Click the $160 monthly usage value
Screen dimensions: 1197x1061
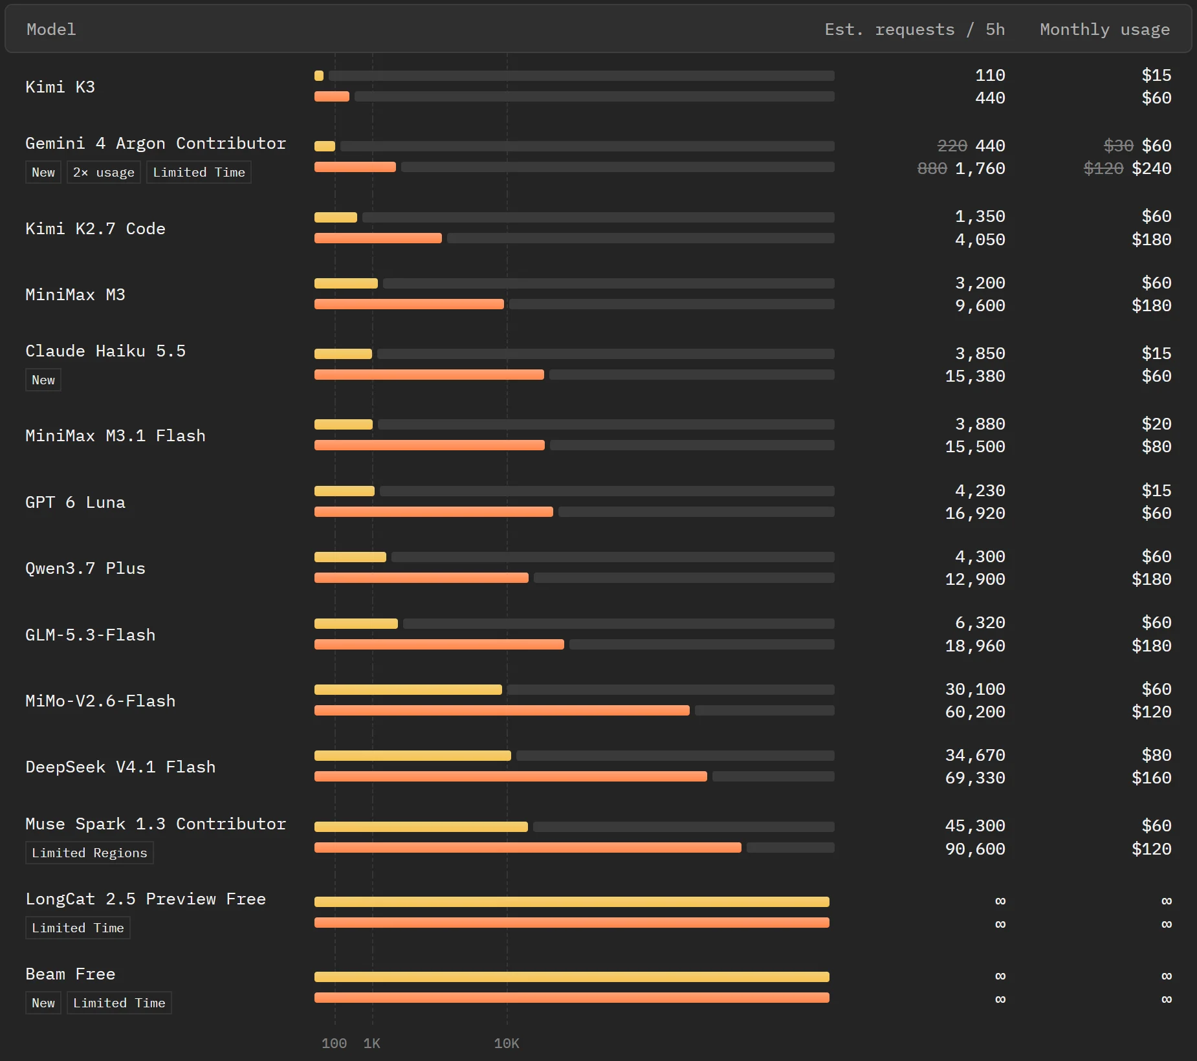[1152, 778]
